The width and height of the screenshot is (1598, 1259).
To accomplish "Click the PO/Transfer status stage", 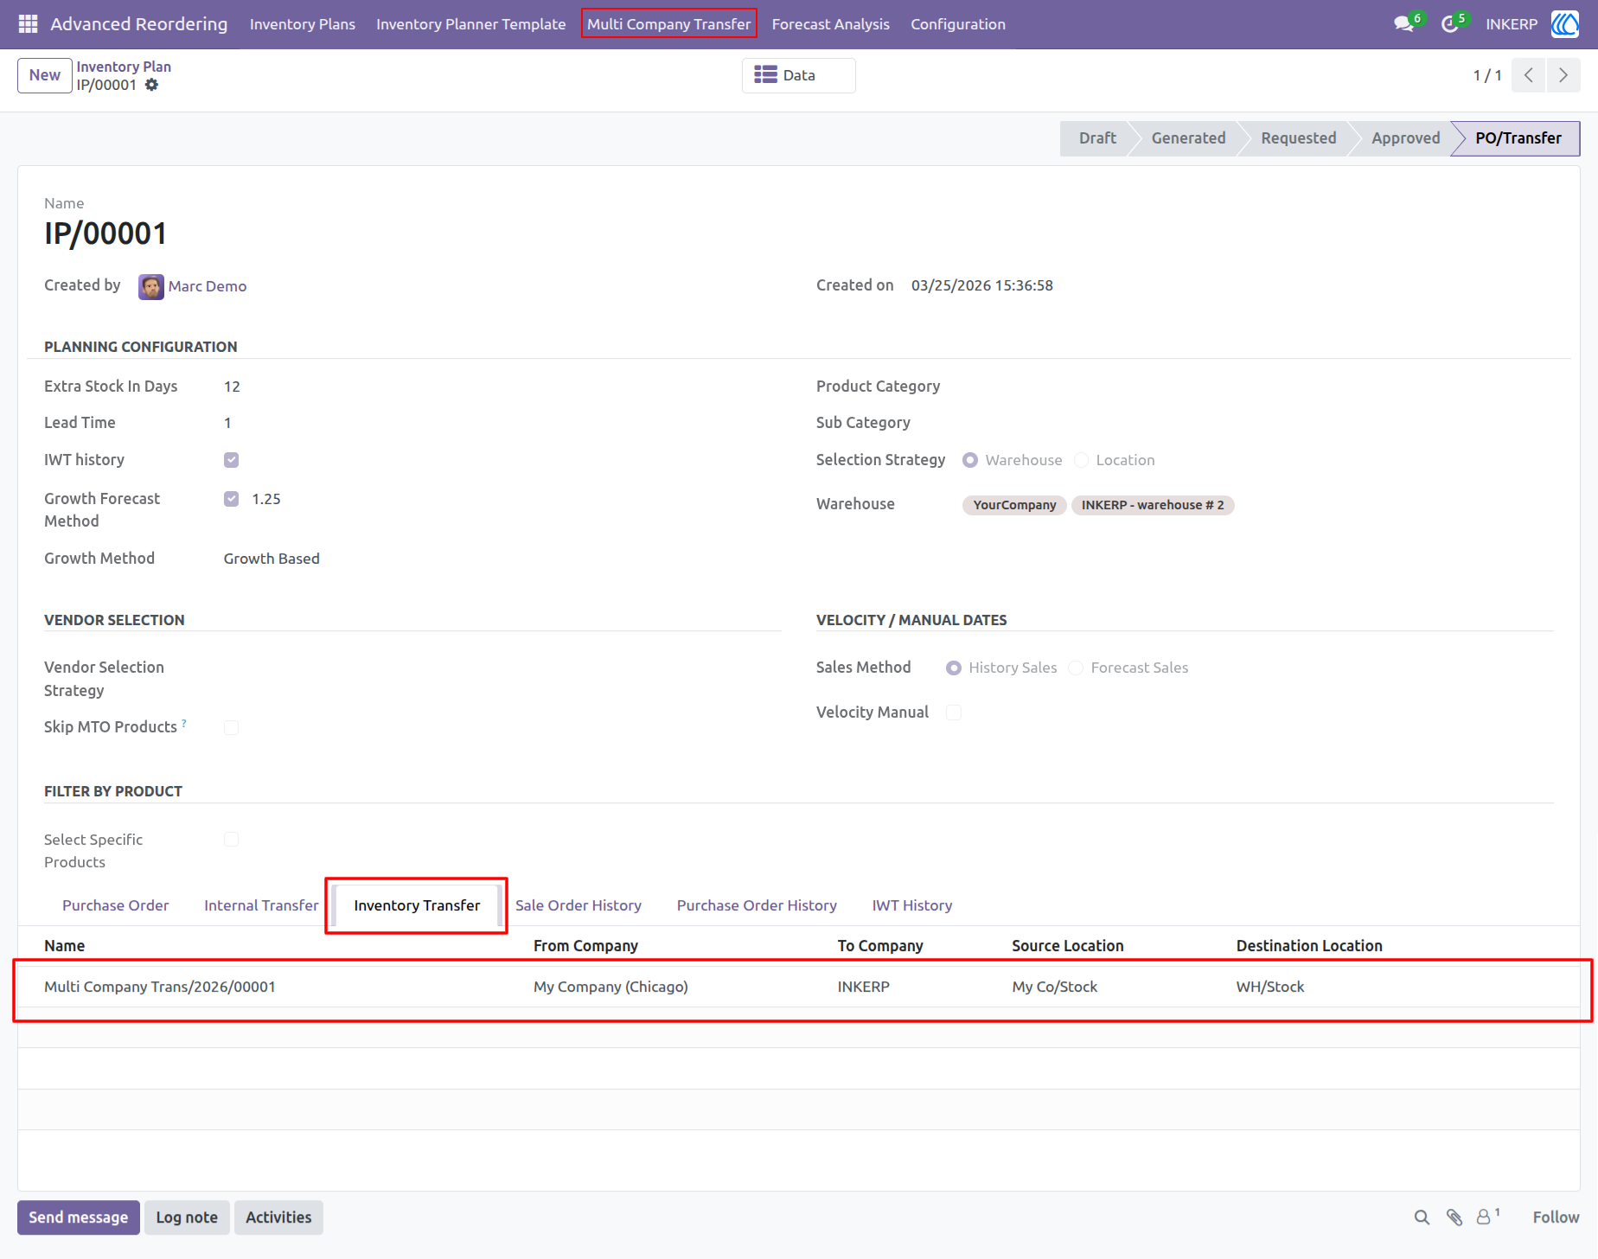I will [x=1518, y=138].
